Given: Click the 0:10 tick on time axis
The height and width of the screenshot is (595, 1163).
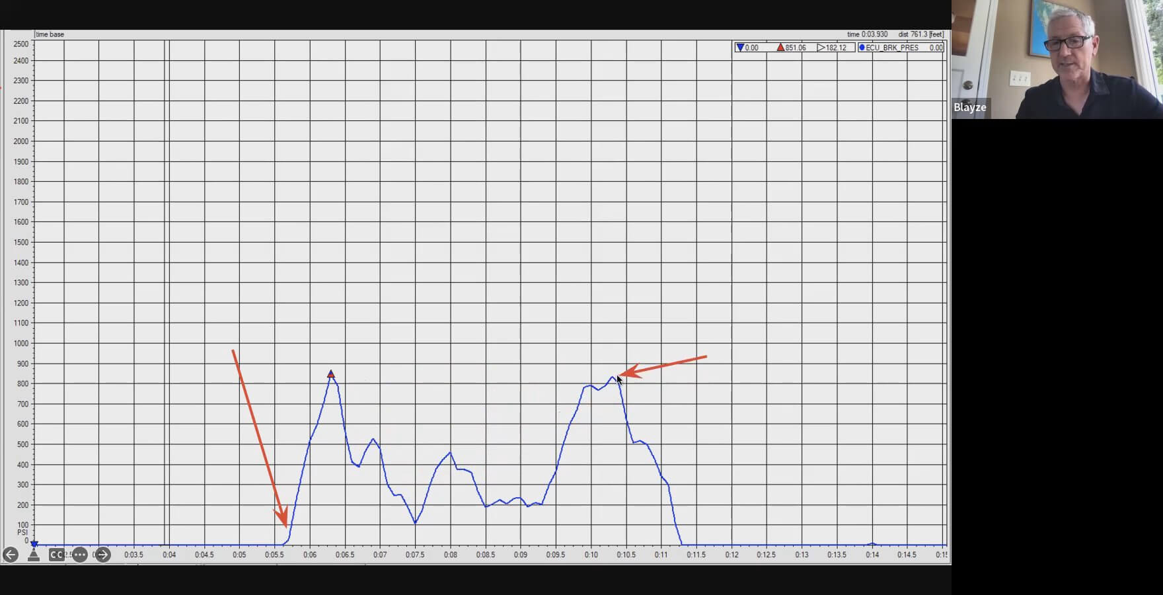Looking at the screenshot, I should point(591,555).
